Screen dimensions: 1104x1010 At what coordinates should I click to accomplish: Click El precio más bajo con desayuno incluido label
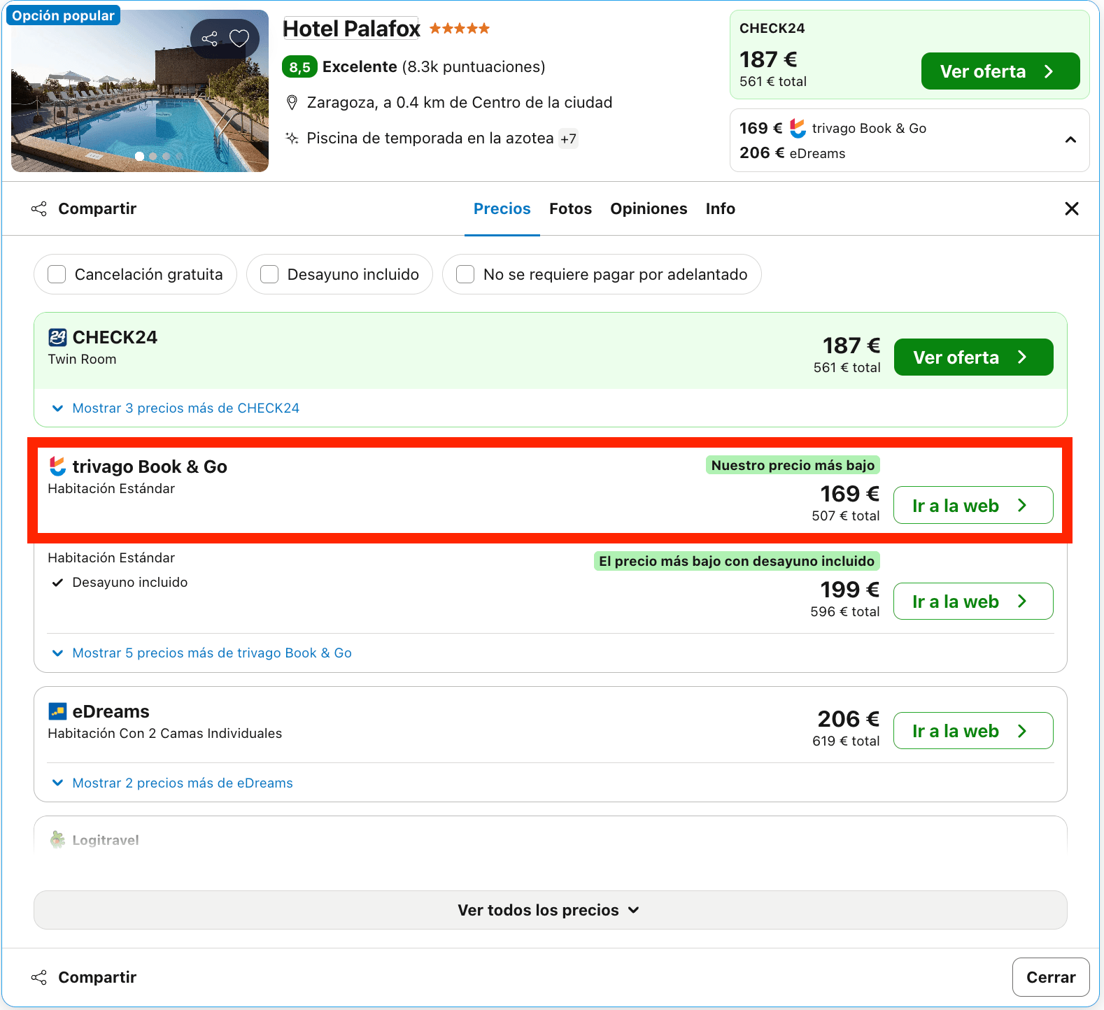click(737, 561)
